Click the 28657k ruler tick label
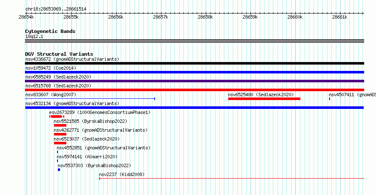Viewport: 376px width, 195px height. 161,17
